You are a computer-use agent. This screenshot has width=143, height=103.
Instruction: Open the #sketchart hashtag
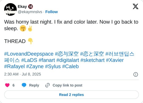tap(92, 60)
